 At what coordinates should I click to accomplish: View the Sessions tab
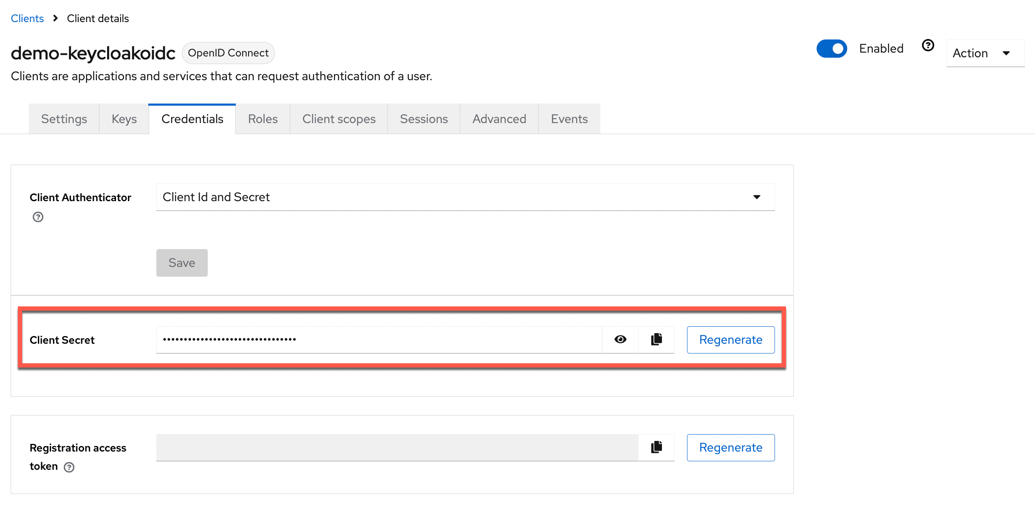(424, 119)
